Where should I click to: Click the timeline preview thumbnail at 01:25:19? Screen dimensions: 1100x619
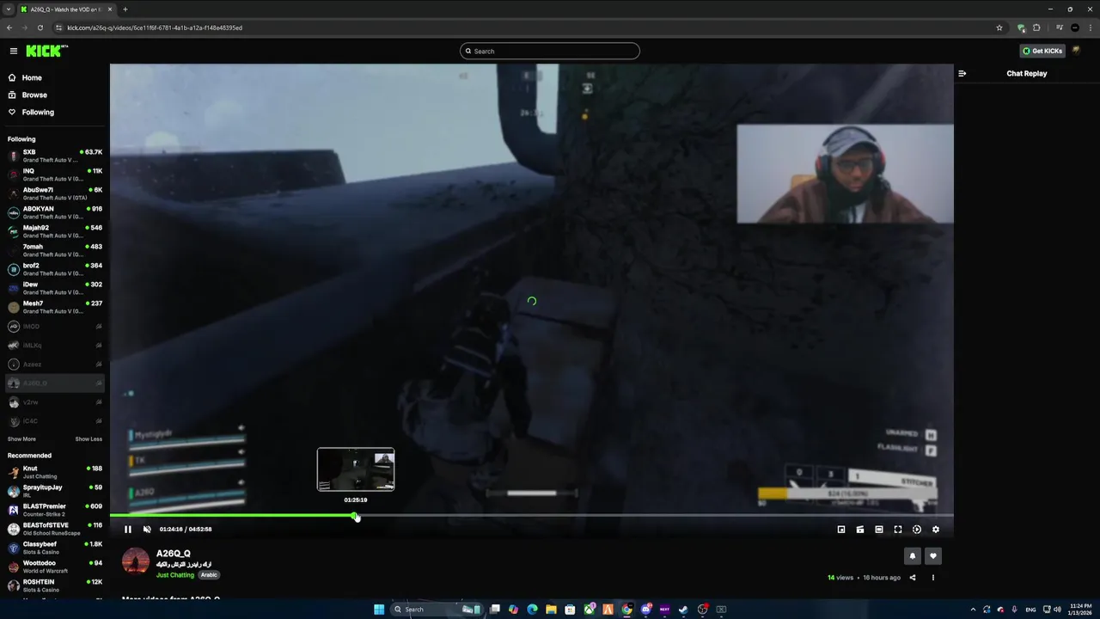pos(356,469)
